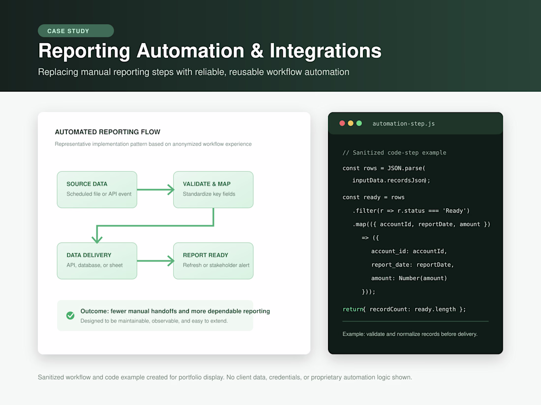
Task: Click 'Example: validate and normalize records' caption
Action: click(x=410, y=334)
